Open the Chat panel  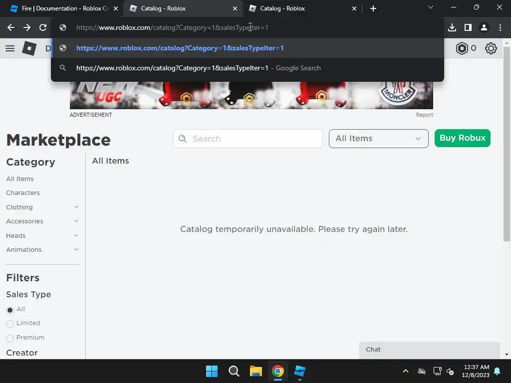(430, 350)
